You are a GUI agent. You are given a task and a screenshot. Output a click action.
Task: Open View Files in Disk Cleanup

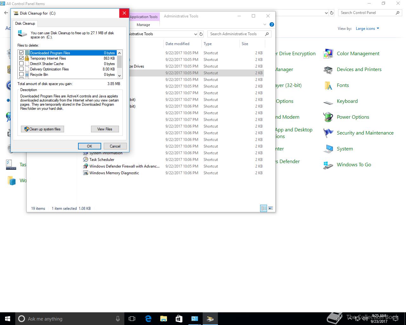105,129
